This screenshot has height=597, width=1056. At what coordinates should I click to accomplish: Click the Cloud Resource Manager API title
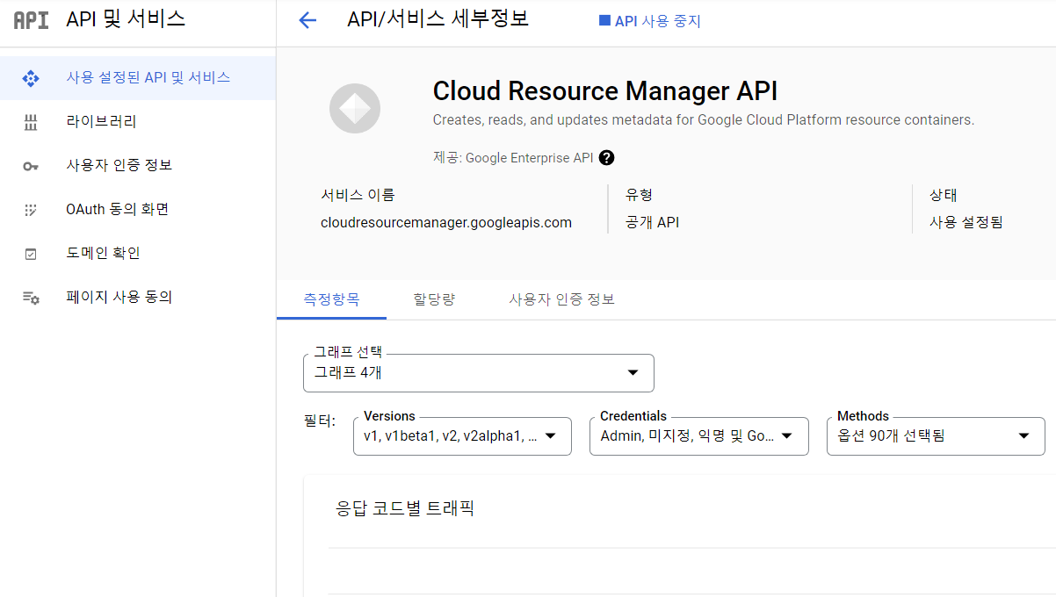pos(605,91)
